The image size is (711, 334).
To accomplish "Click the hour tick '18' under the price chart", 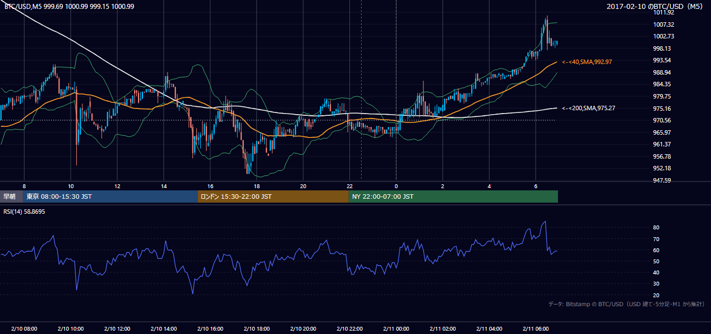I will pos(256,186).
